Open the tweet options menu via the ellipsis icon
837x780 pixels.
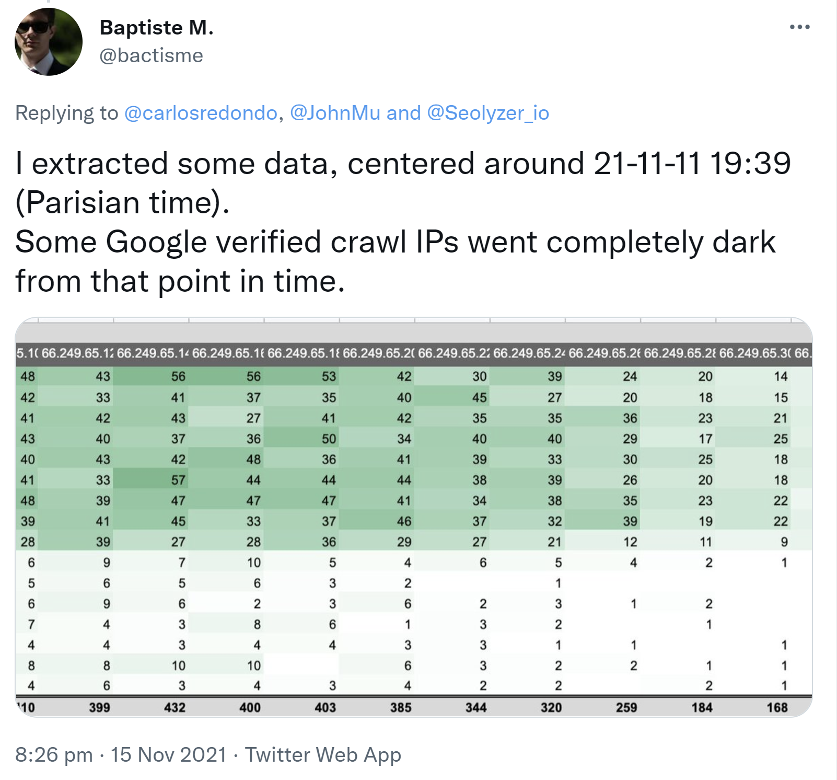(799, 26)
